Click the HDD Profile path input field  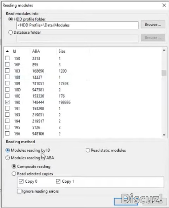point(77,25)
